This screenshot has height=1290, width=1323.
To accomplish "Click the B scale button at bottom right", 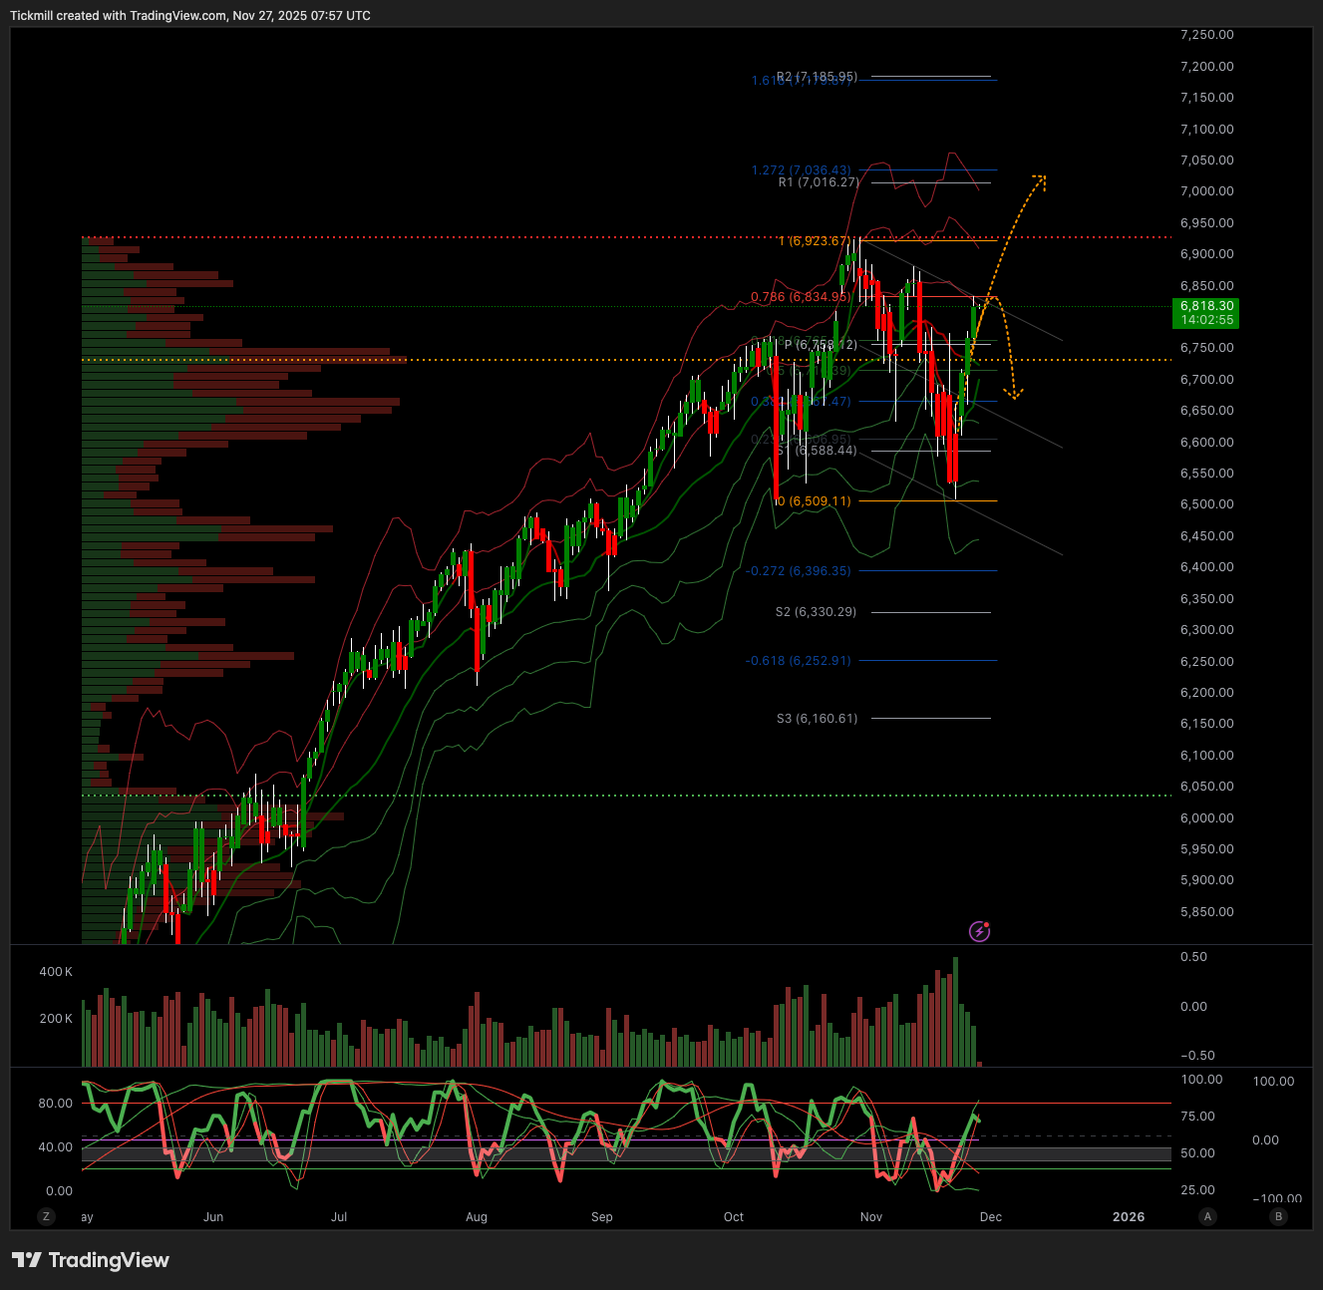I will coord(1278,1216).
